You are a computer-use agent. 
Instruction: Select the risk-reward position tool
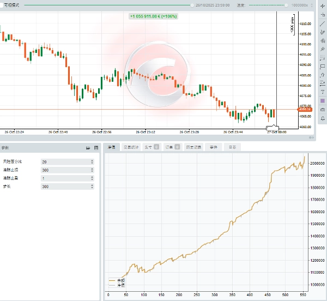(x=323, y=83)
